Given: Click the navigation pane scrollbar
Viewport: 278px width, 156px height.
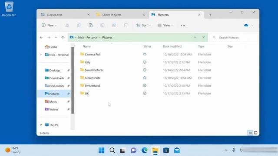Looking at the screenshot, I should [73, 80].
